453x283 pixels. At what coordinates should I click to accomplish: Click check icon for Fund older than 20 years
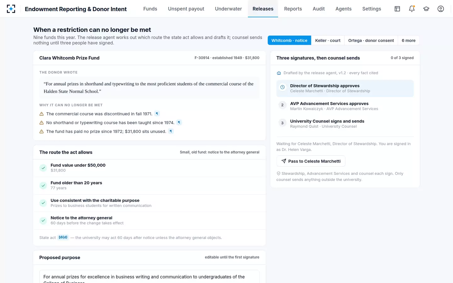pyautogui.click(x=43, y=186)
